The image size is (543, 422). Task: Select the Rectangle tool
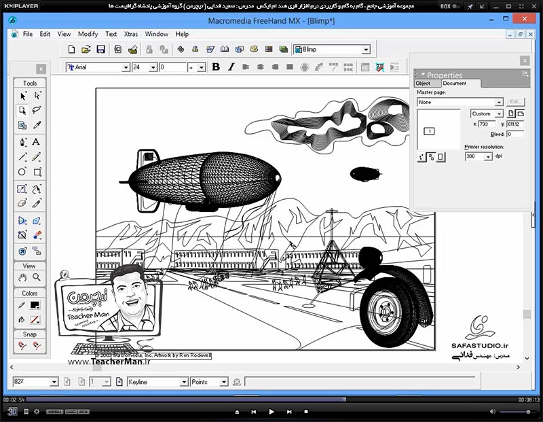(x=37, y=172)
